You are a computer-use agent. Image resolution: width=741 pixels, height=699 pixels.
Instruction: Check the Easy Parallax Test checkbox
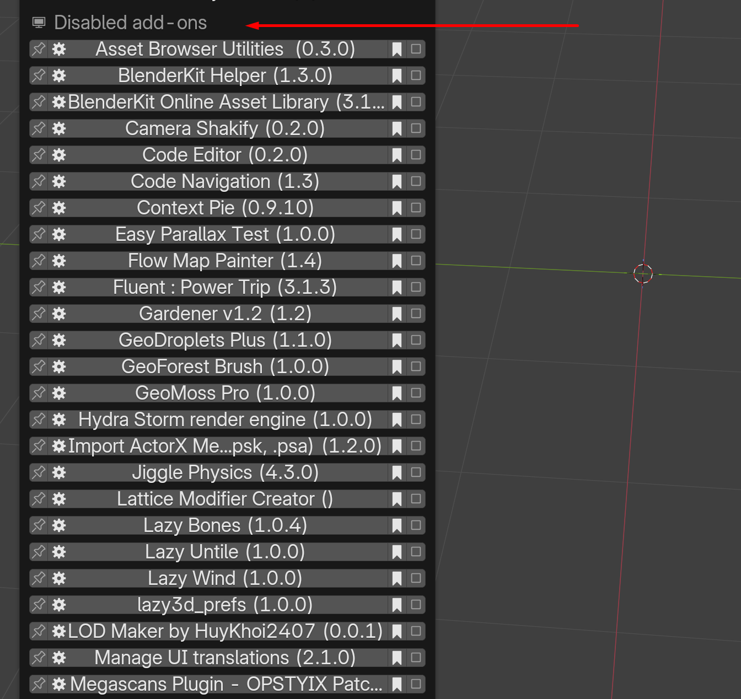coord(416,234)
